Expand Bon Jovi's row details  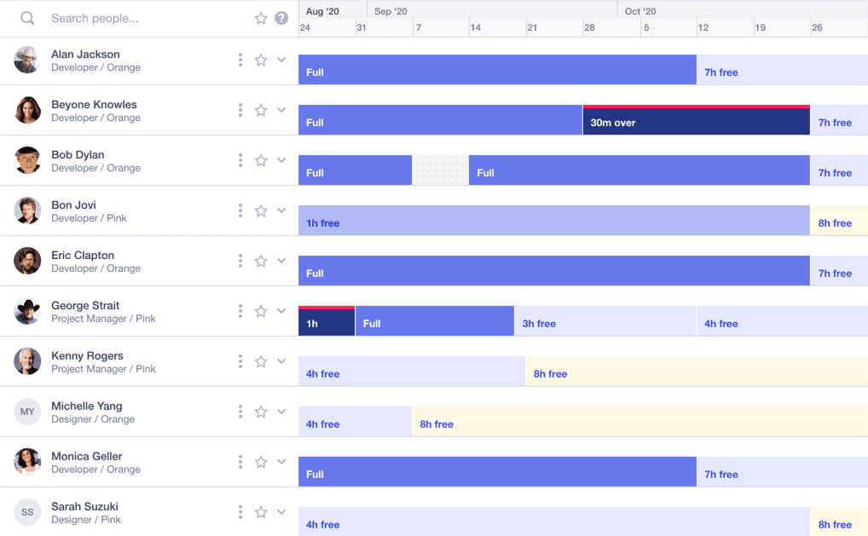coord(281,210)
